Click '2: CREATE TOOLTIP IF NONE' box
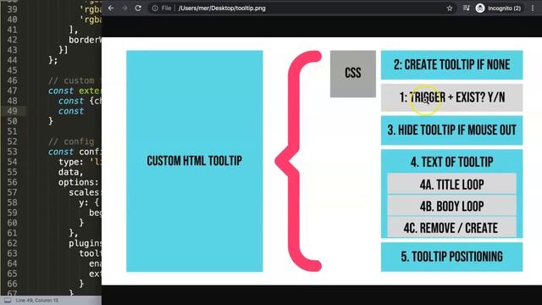This screenshot has width=542, height=305. pyautogui.click(x=451, y=64)
